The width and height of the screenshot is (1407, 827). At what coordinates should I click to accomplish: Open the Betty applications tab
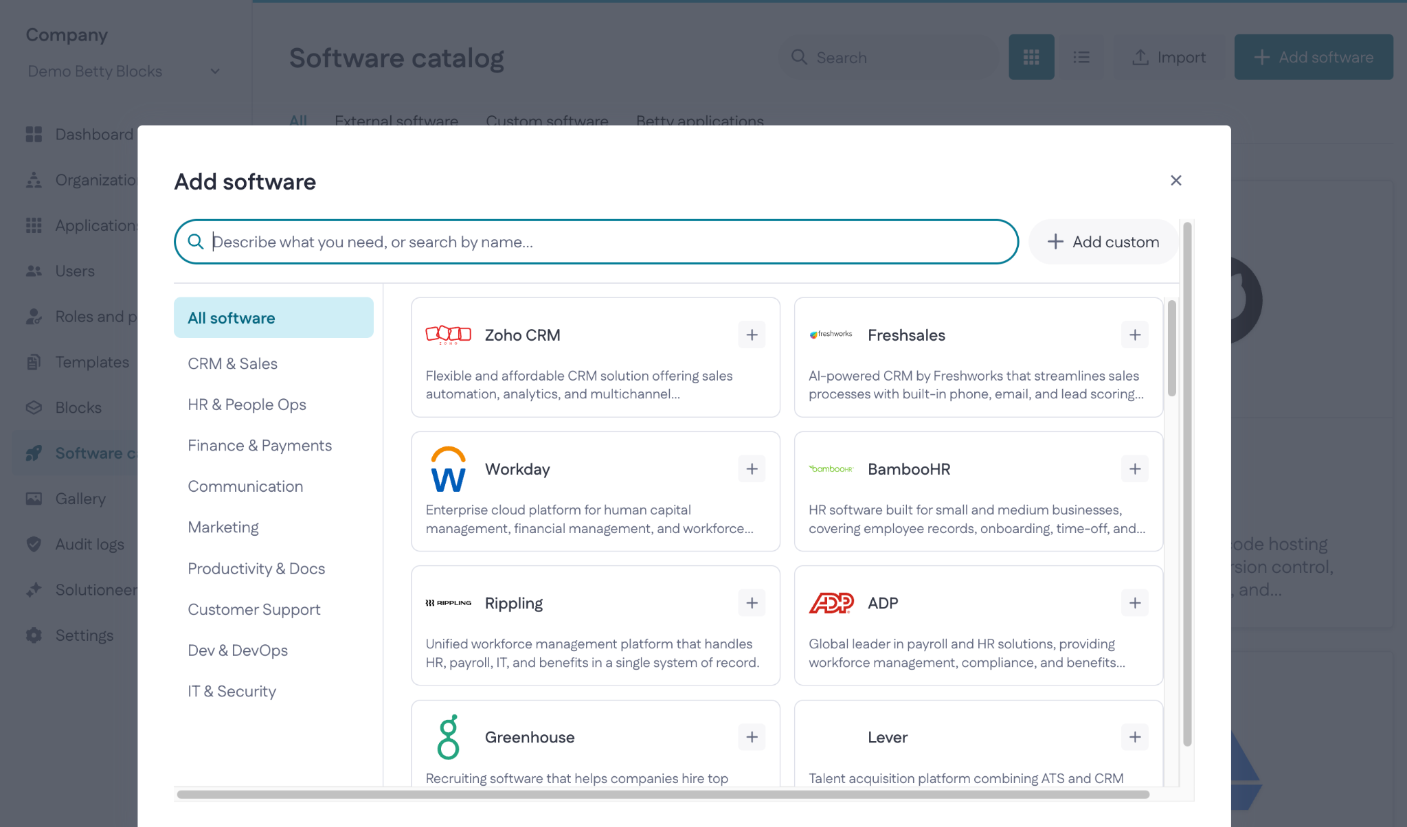(699, 121)
